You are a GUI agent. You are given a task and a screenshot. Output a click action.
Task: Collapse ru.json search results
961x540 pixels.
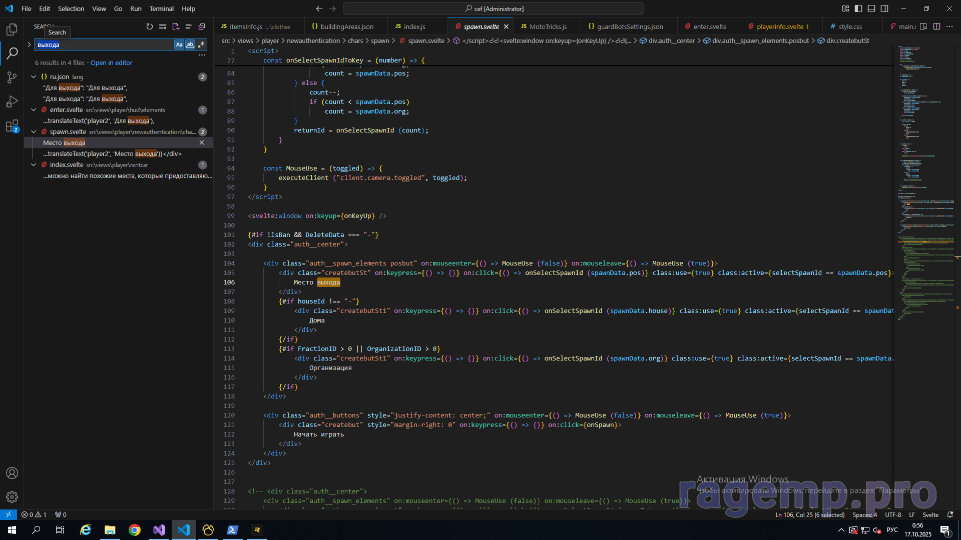coord(34,76)
